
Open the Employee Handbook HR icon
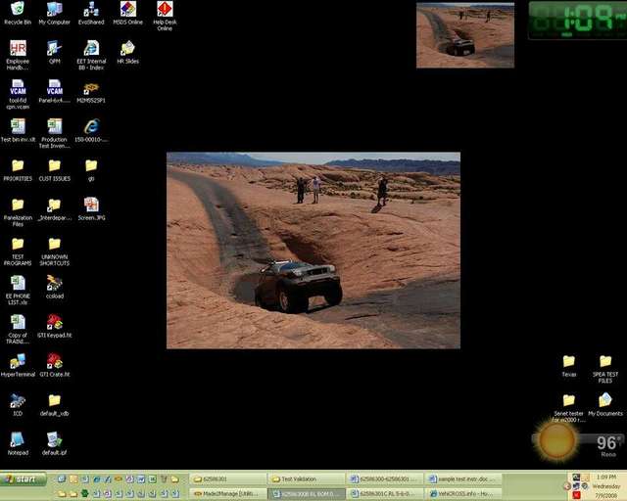pyautogui.click(x=18, y=55)
